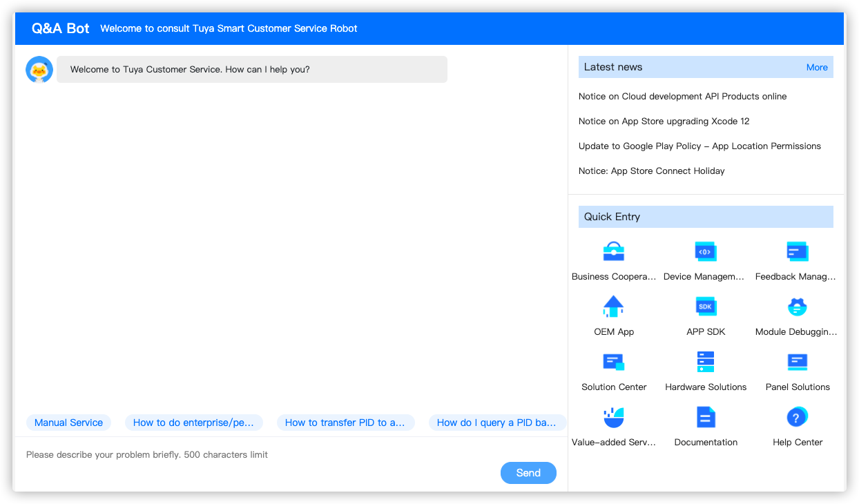Click More in Latest news
This screenshot has width=859, height=504.
pyautogui.click(x=817, y=67)
